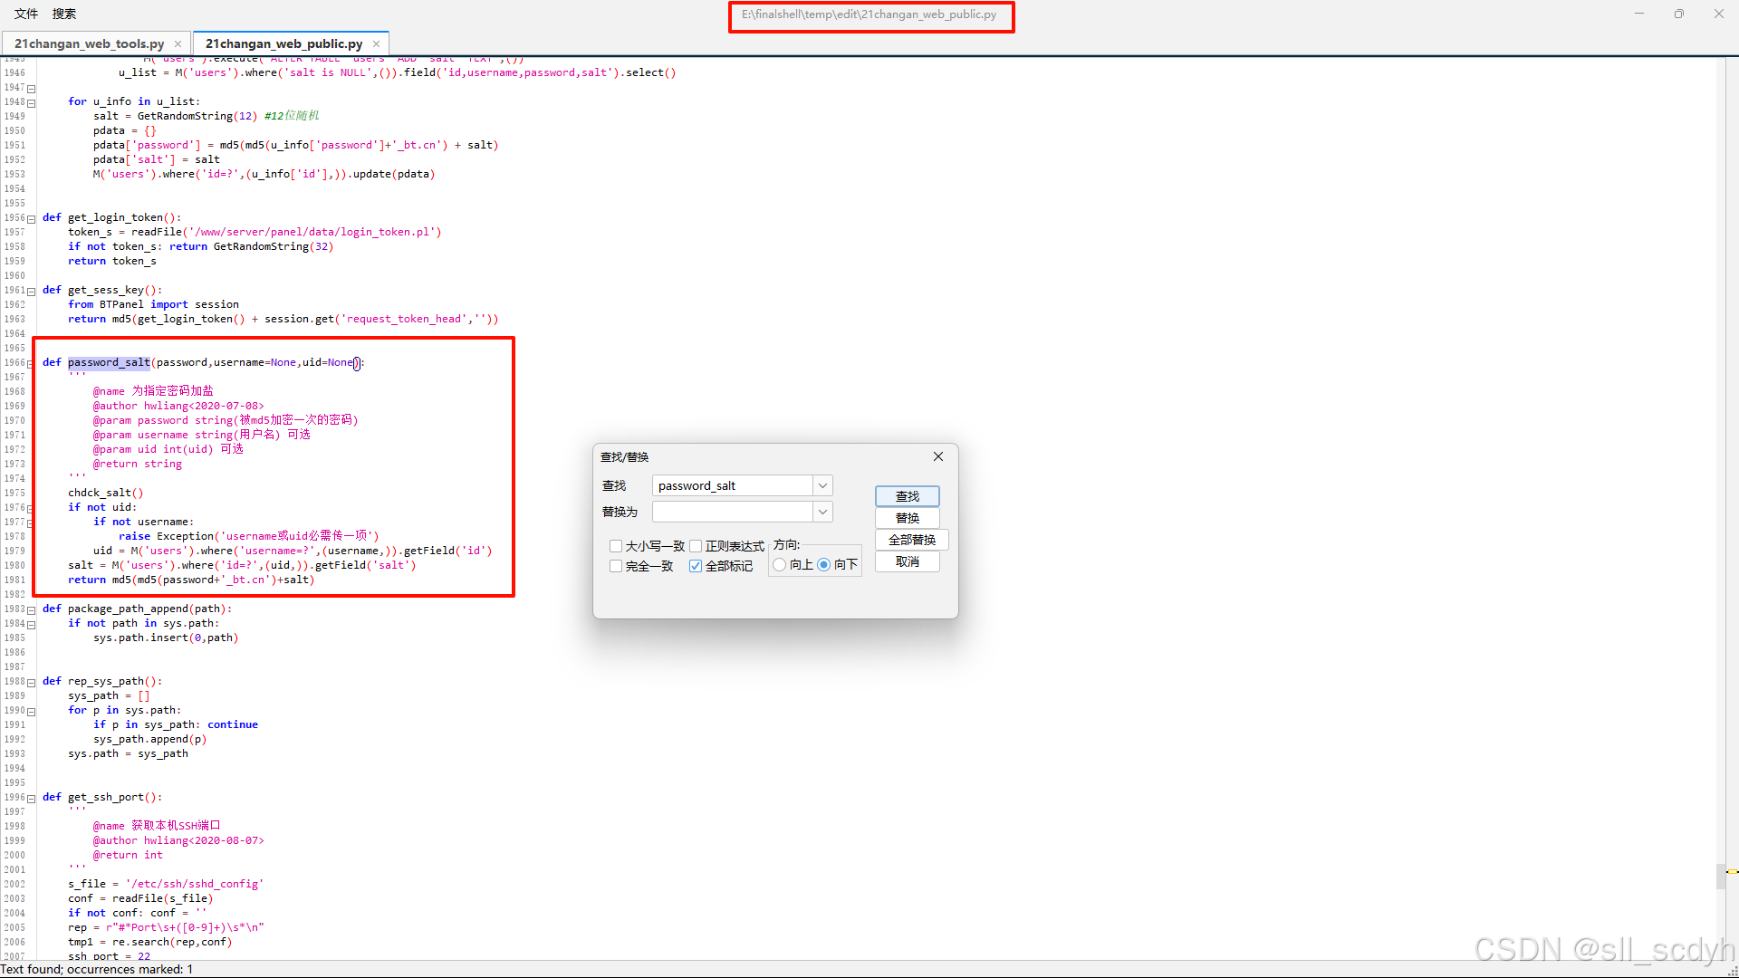Close the 21changan_web_public.py tab

(376, 43)
